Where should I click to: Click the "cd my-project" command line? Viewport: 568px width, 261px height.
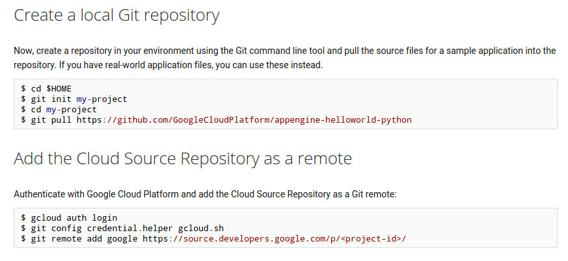coord(59,110)
